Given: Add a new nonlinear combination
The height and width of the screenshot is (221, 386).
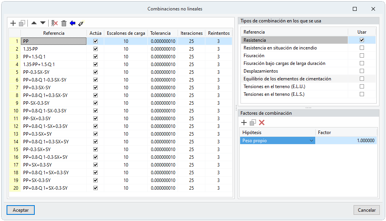Looking at the screenshot, I should (13, 24).
